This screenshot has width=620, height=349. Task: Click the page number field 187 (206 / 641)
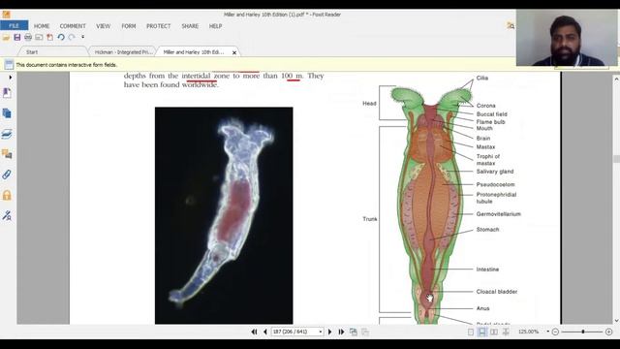294,332
